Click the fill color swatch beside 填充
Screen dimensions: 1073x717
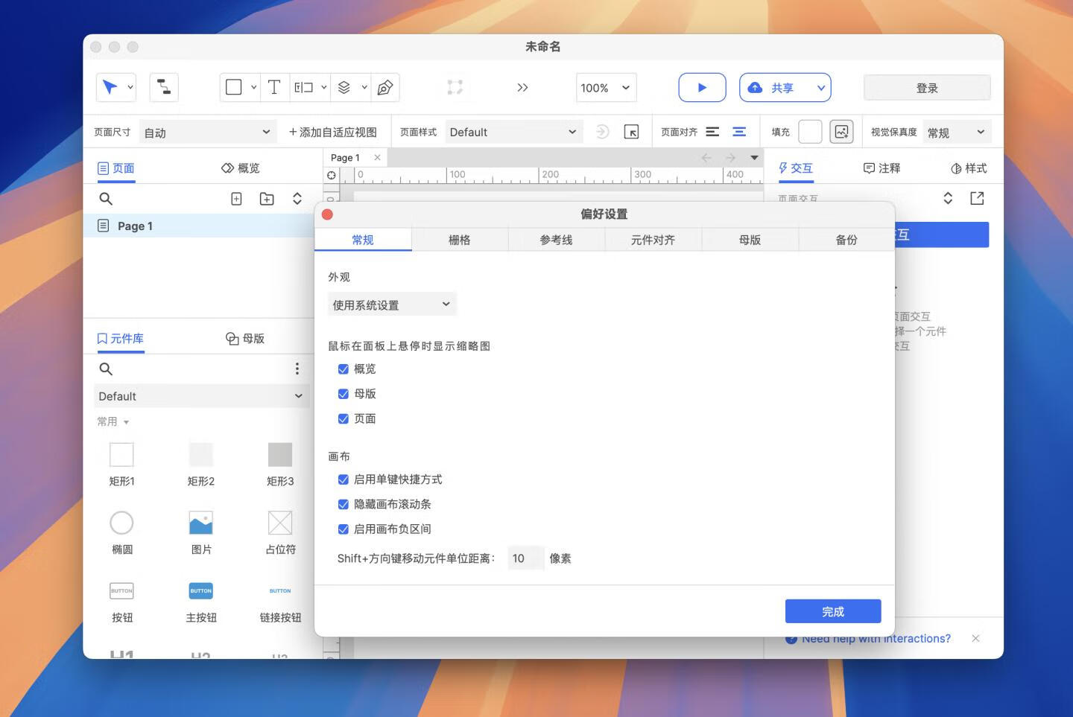pyautogui.click(x=810, y=132)
